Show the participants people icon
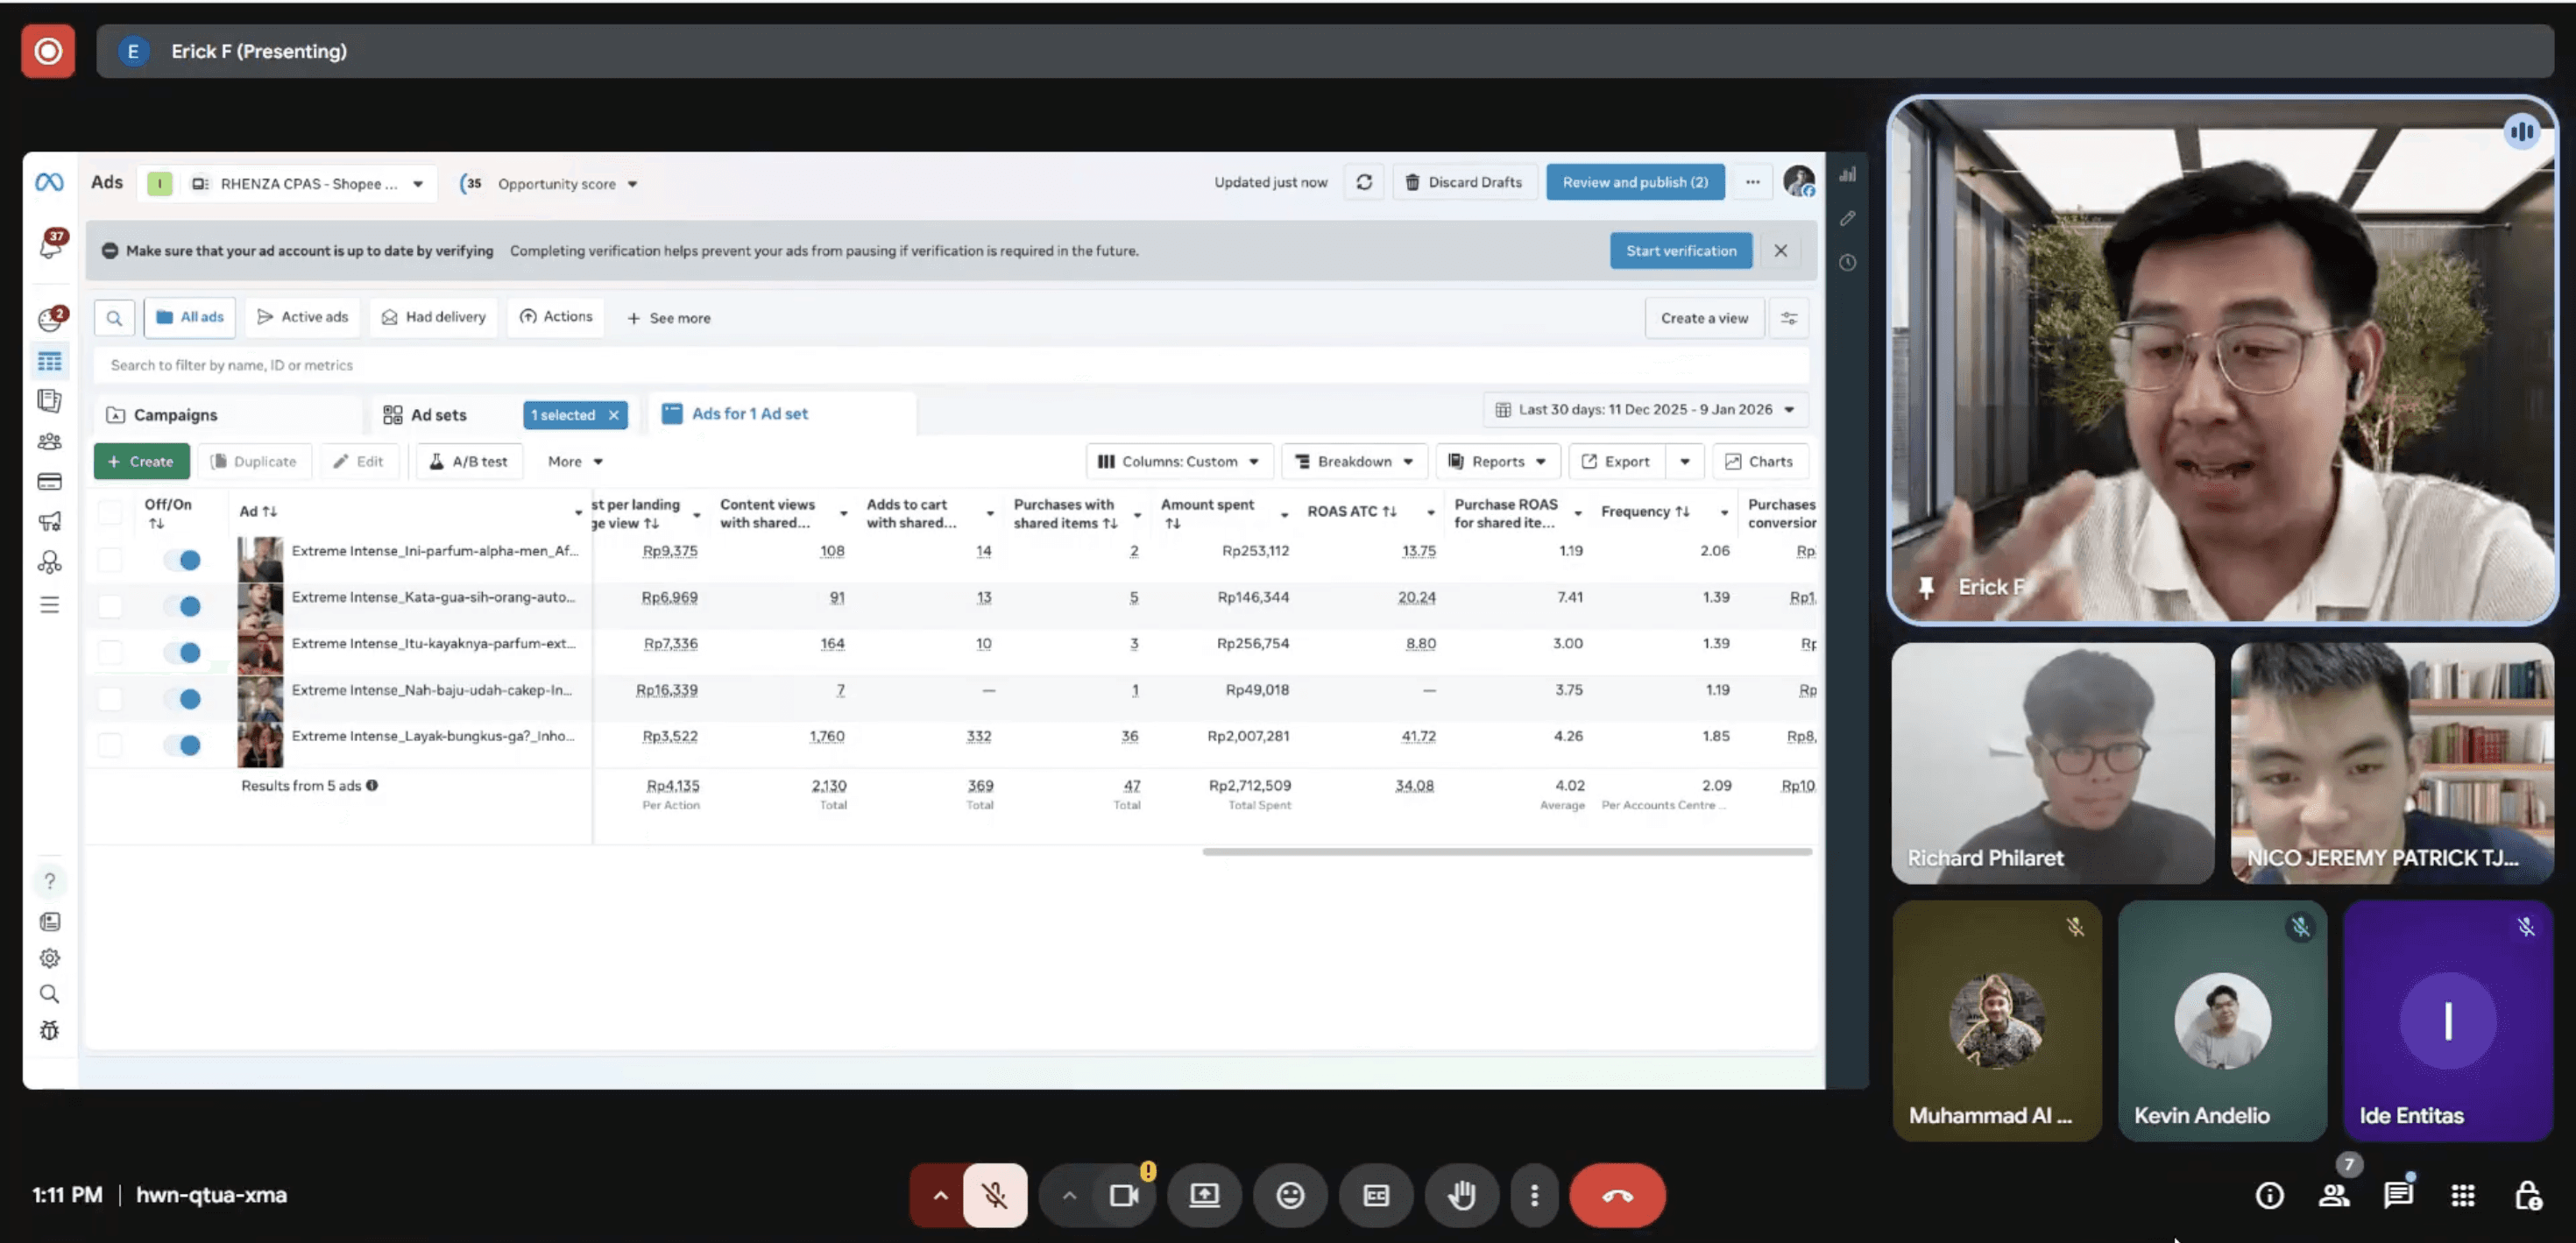The image size is (2576, 1243). pos(2334,1195)
